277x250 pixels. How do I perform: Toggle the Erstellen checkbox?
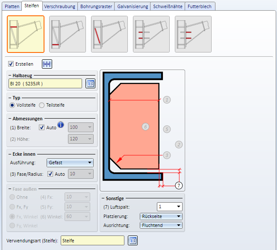point(11,64)
